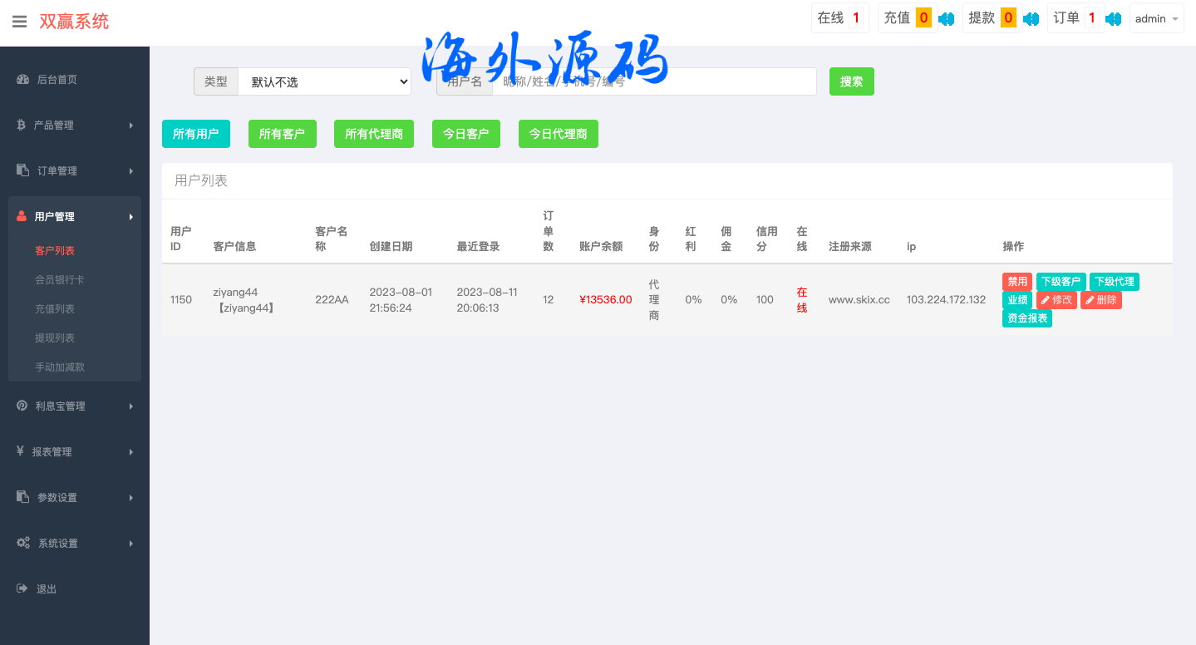Toggle the 订单 notification sound icon
Image resolution: width=1196 pixels, height=645 pixels.
coord(1113,18)
